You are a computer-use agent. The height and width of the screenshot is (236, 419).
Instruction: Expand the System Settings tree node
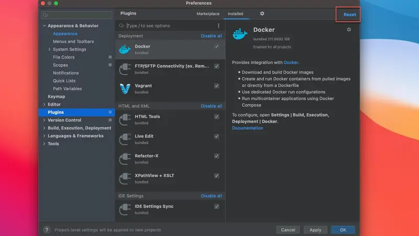(x=49, y=49)
